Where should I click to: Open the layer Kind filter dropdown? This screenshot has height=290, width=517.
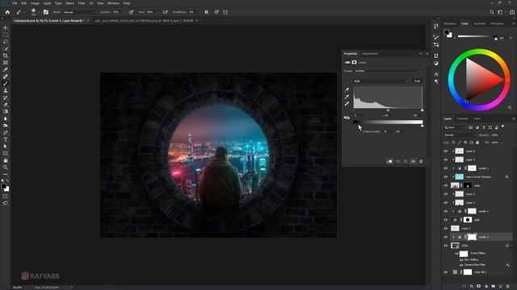point(453,127)
